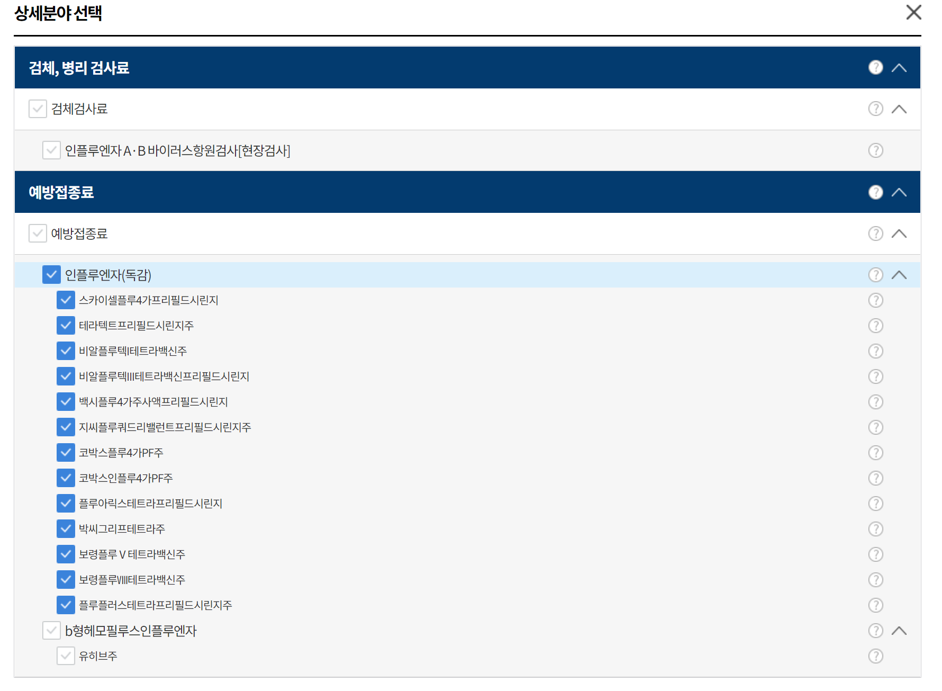Check the 유히브주 checkbox
Image resolution: width=942 pixels, height=691 pixels.
66,656
